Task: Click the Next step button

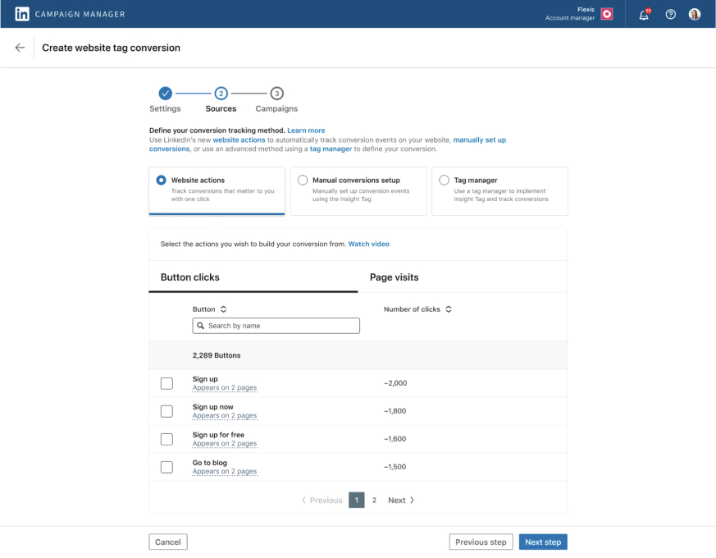Action: tap(542, 542)
